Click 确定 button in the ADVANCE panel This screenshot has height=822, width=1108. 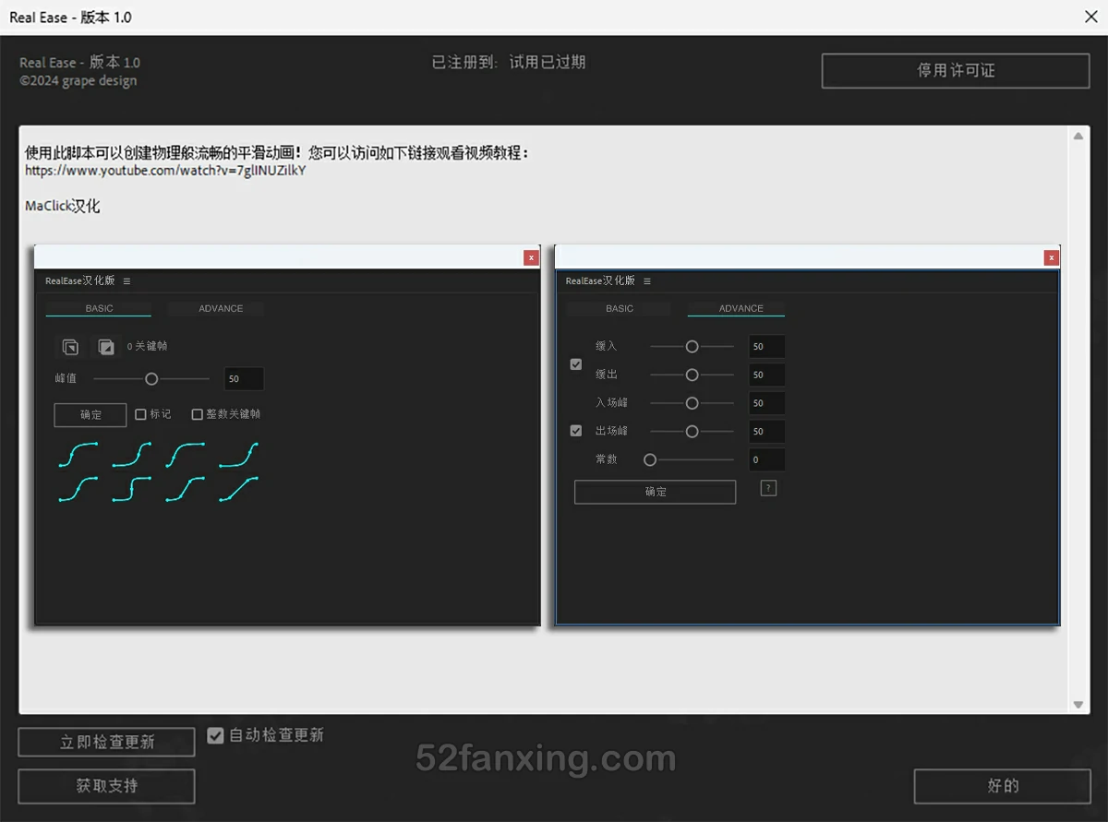(656, 492)
